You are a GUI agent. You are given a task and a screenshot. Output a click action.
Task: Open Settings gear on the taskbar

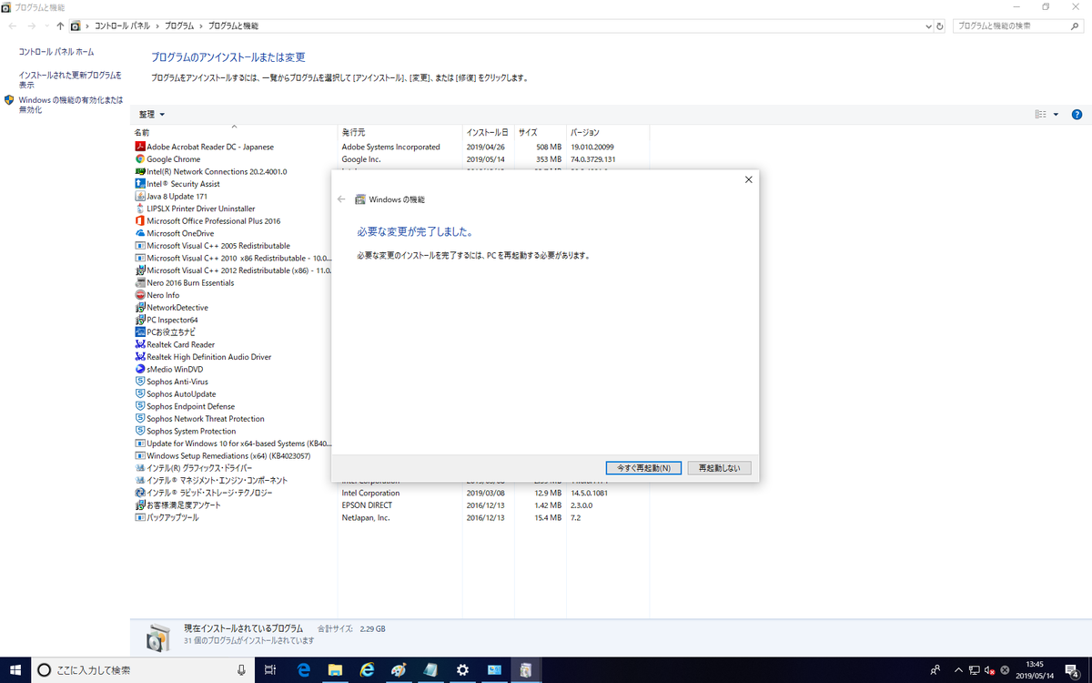[462, 670]
